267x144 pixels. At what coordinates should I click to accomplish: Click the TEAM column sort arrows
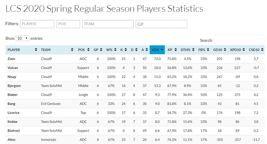pos(72,50)
